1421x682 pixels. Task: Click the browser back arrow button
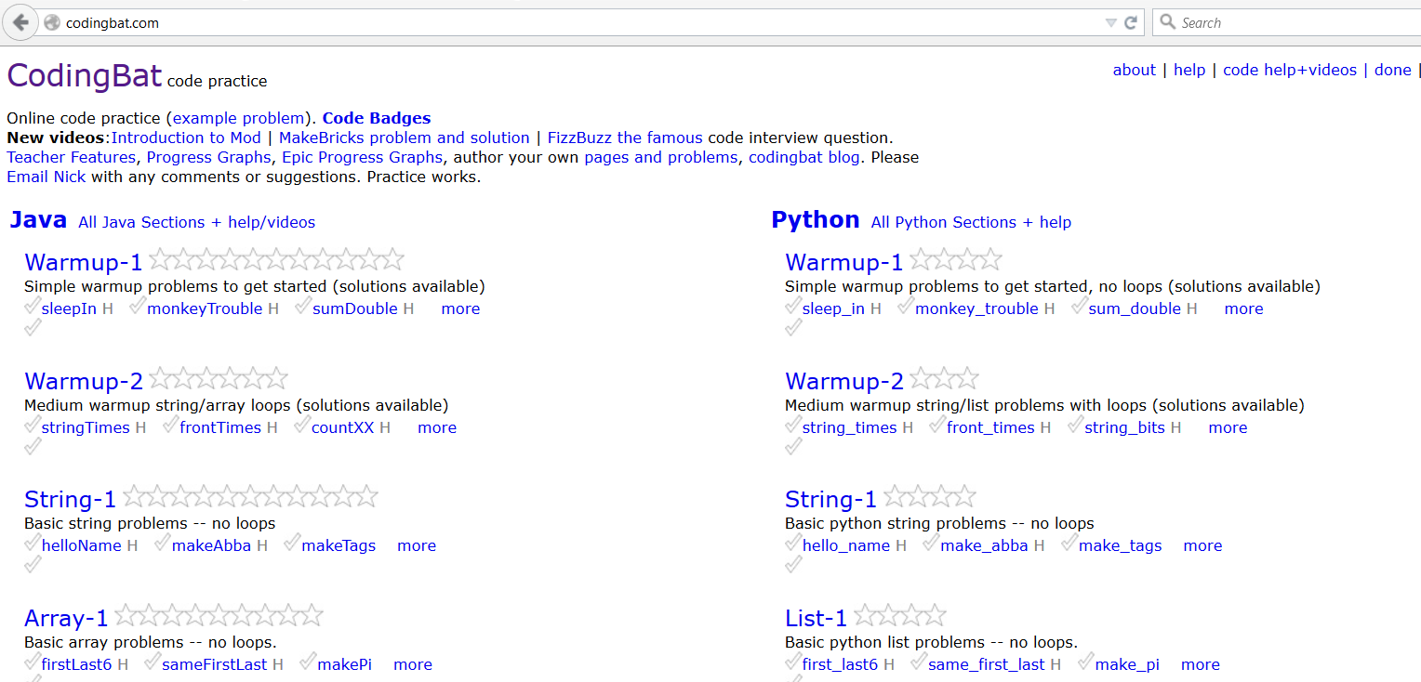pos(20,22)
